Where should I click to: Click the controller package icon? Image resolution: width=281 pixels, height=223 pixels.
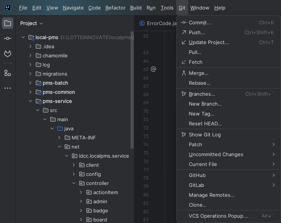pos(82,183)
